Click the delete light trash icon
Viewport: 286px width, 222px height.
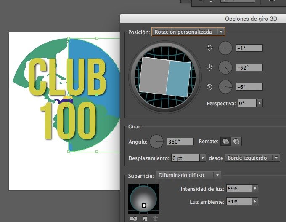point(155,218)
